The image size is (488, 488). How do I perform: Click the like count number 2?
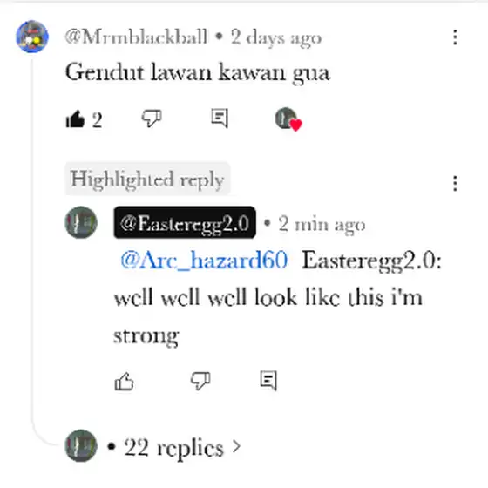tap(97, 120)
